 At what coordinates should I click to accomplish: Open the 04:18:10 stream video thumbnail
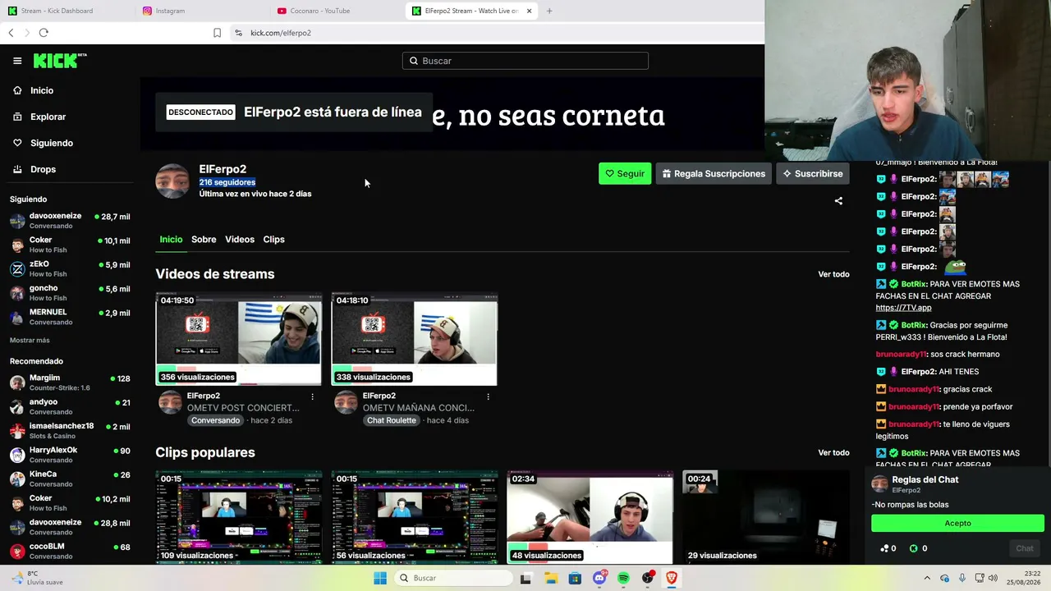415,339
